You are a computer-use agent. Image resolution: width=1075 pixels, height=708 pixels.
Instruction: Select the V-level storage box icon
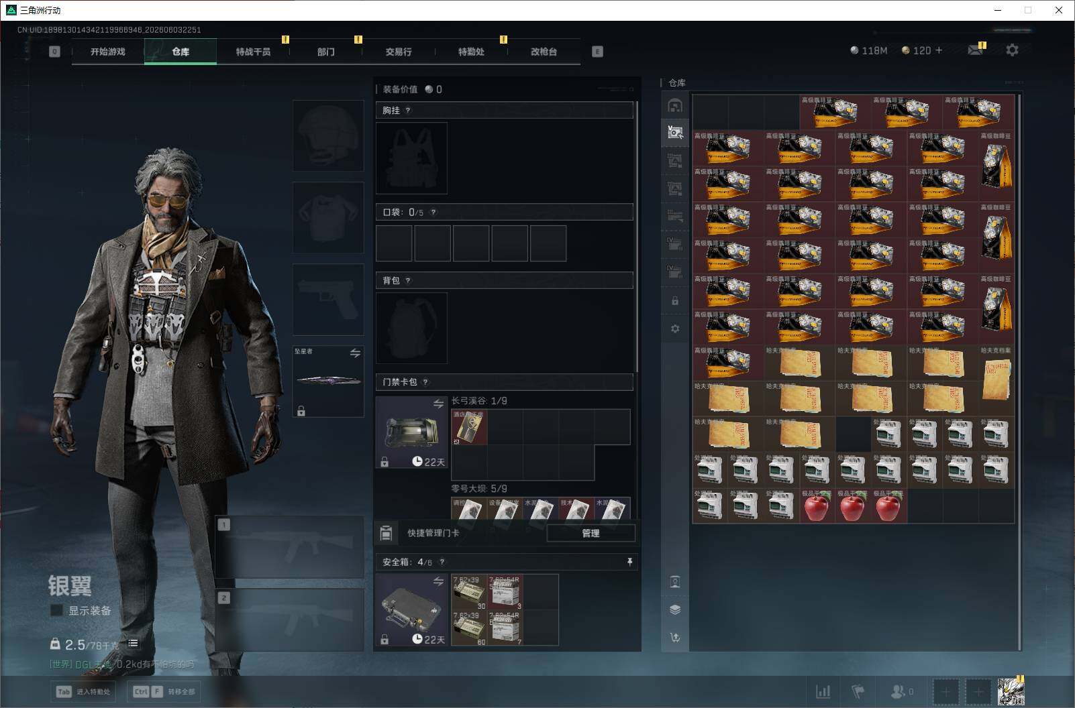tap(675, 132)
